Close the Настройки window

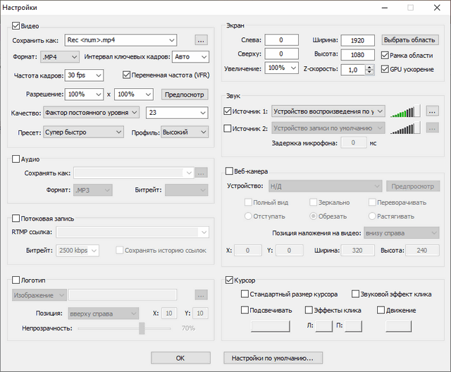pos(437,8)
